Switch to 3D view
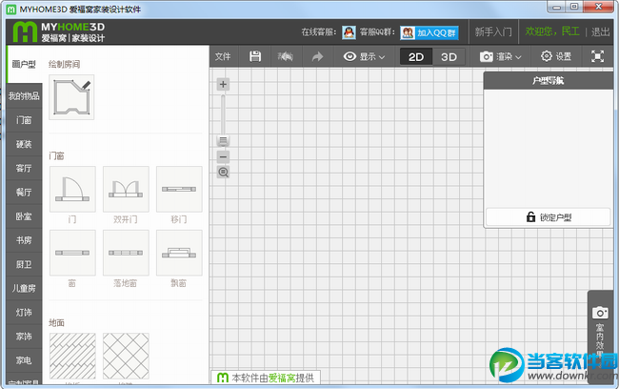619x389 pixels. click(x=449, y=57)
